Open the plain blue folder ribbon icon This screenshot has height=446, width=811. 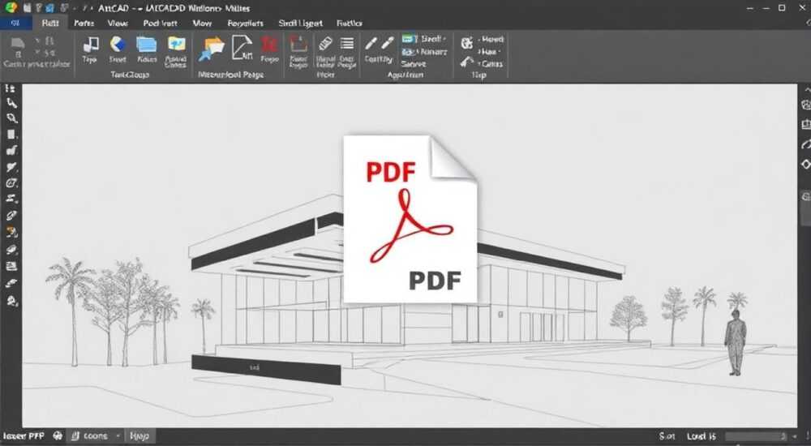pyautogui.click(x=146, y=45)
